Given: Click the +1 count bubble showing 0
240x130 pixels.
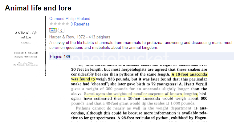Looking at the screenshot, I should pos(61,30).
